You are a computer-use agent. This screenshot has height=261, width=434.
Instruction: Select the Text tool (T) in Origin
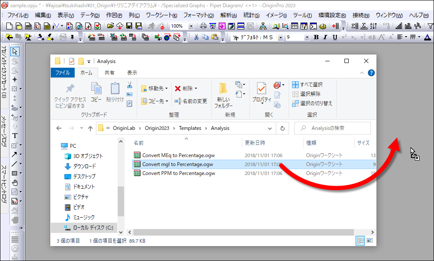click(14, 136)
